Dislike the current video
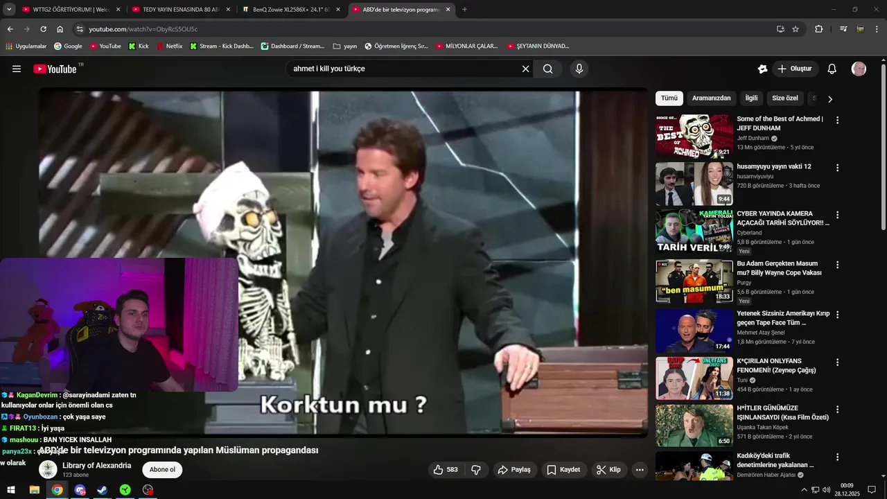 pyautogui.click(x=476, y=470)
